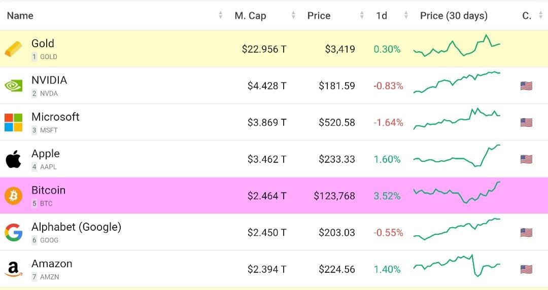Open the Microsoft company link

click(55, 117)
